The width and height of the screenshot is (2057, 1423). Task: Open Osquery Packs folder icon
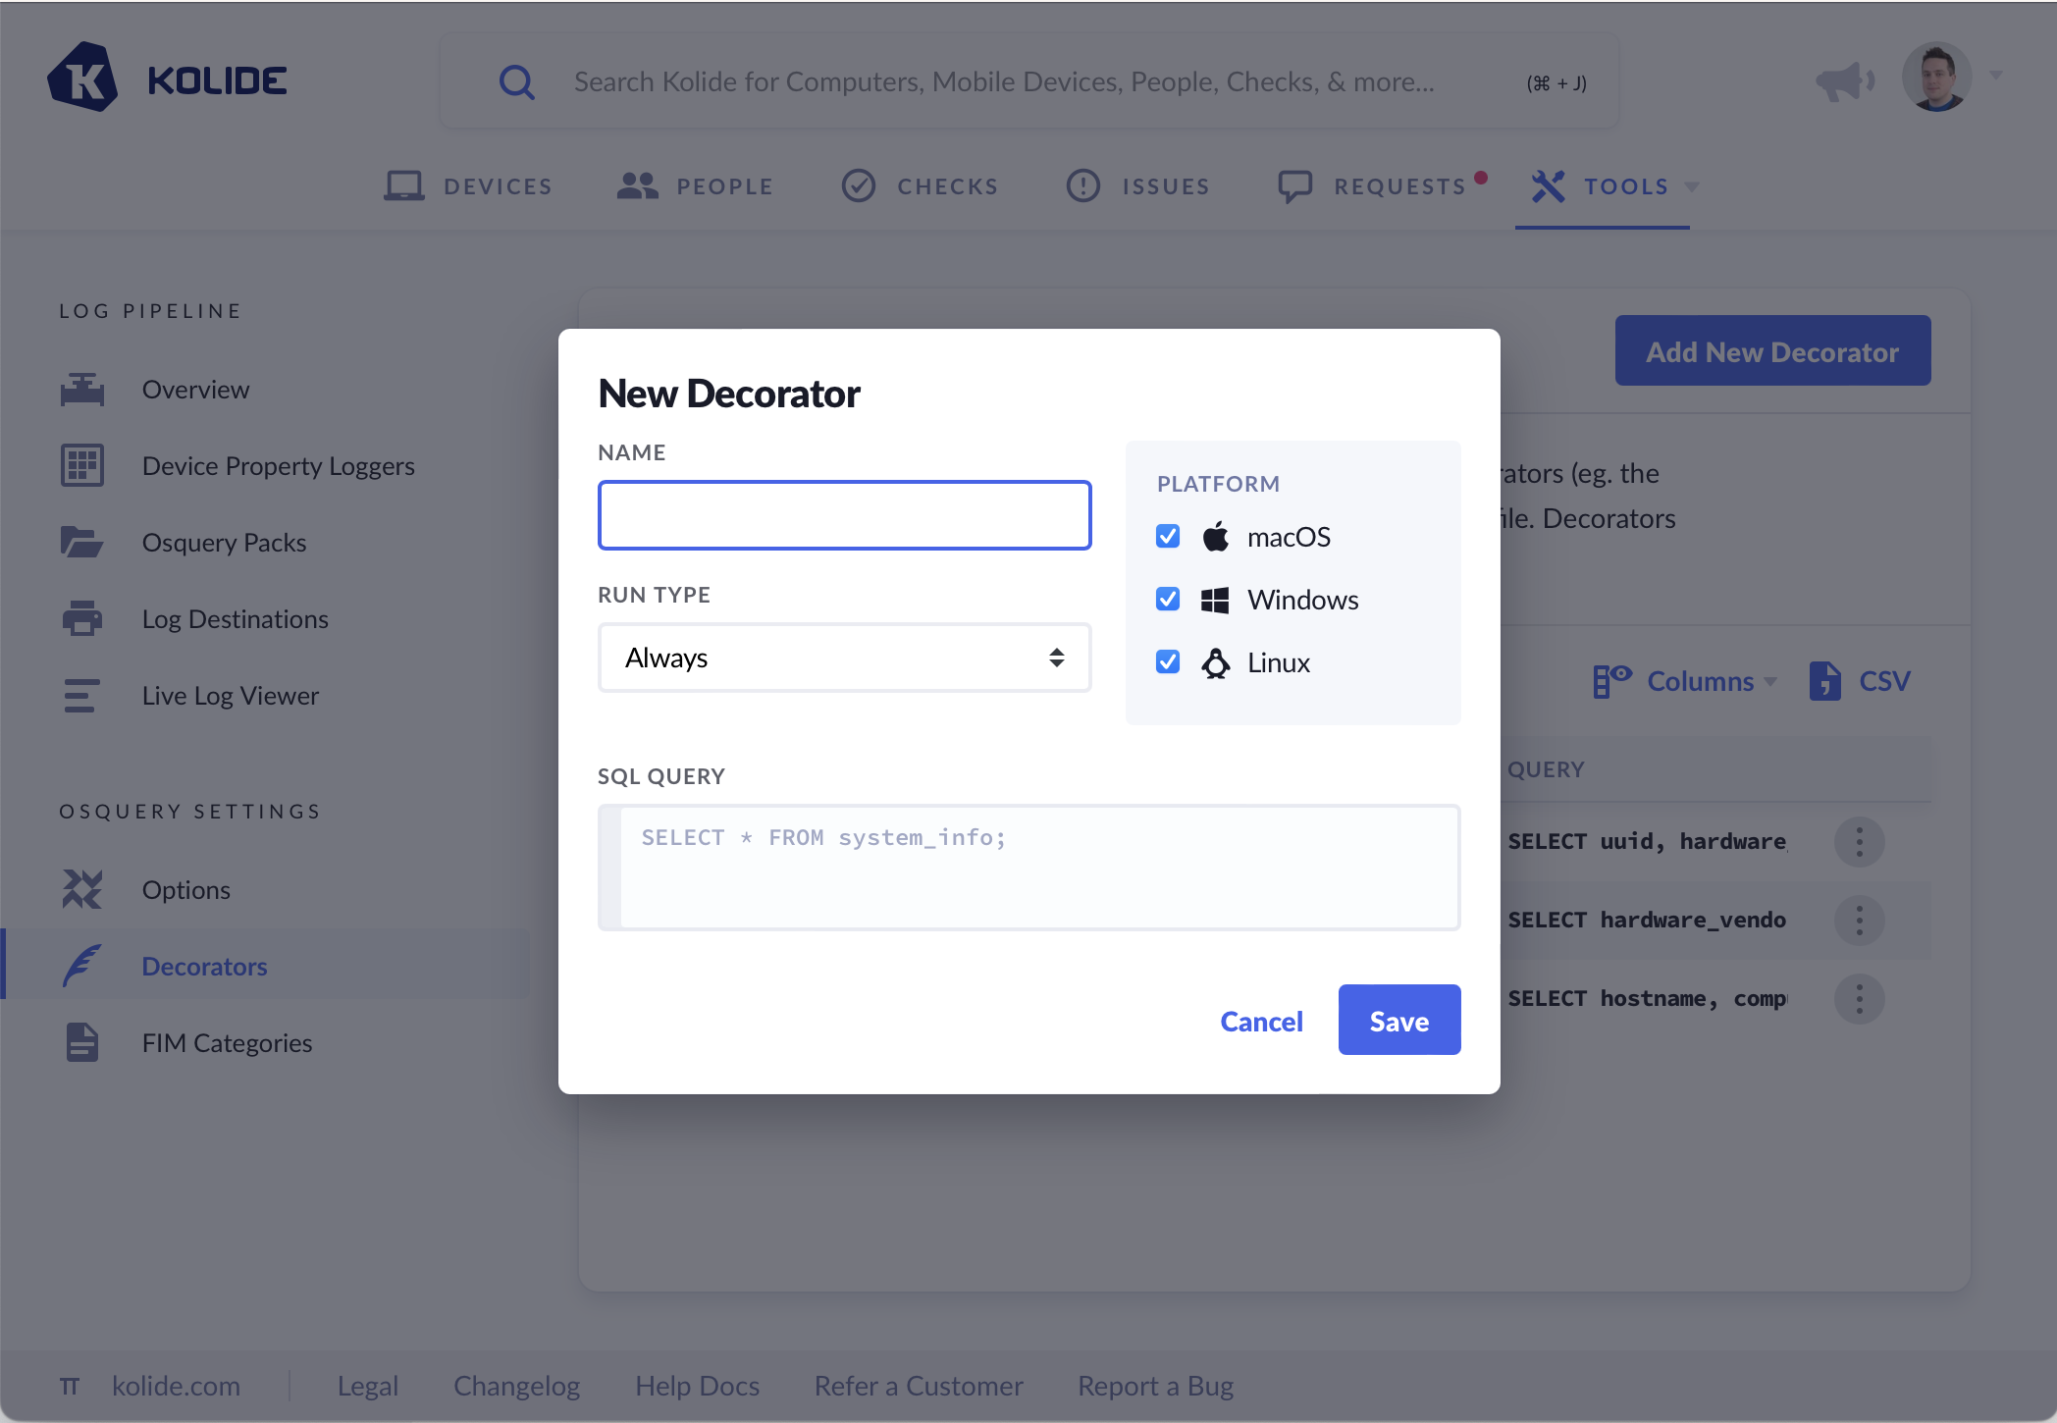coord(81,542)
